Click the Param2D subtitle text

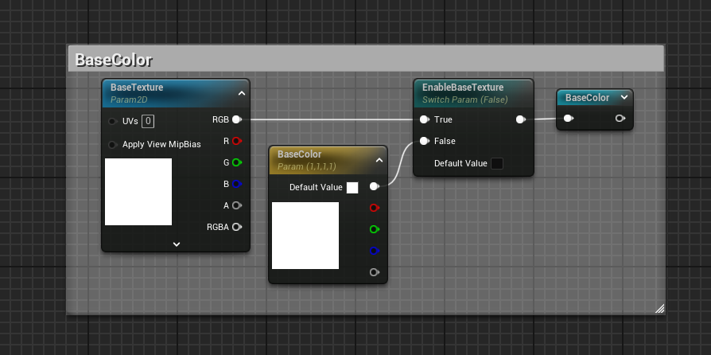(x=129, y=99)
